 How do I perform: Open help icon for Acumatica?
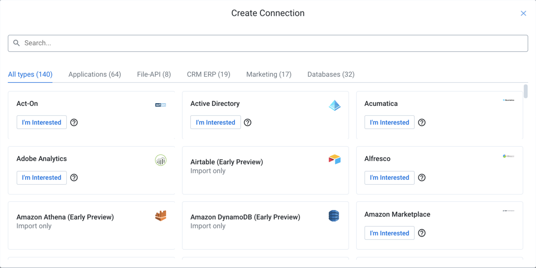tap(422, 122)
